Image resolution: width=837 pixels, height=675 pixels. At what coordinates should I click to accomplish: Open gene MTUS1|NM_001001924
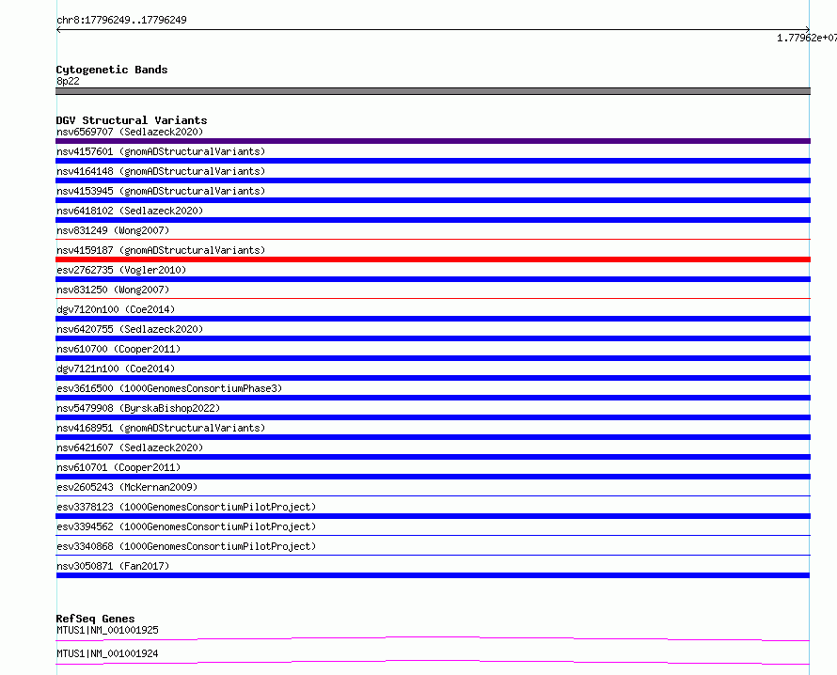pos(107,653)
